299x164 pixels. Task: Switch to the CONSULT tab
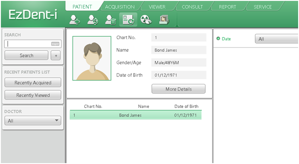(x=192, y=7)
